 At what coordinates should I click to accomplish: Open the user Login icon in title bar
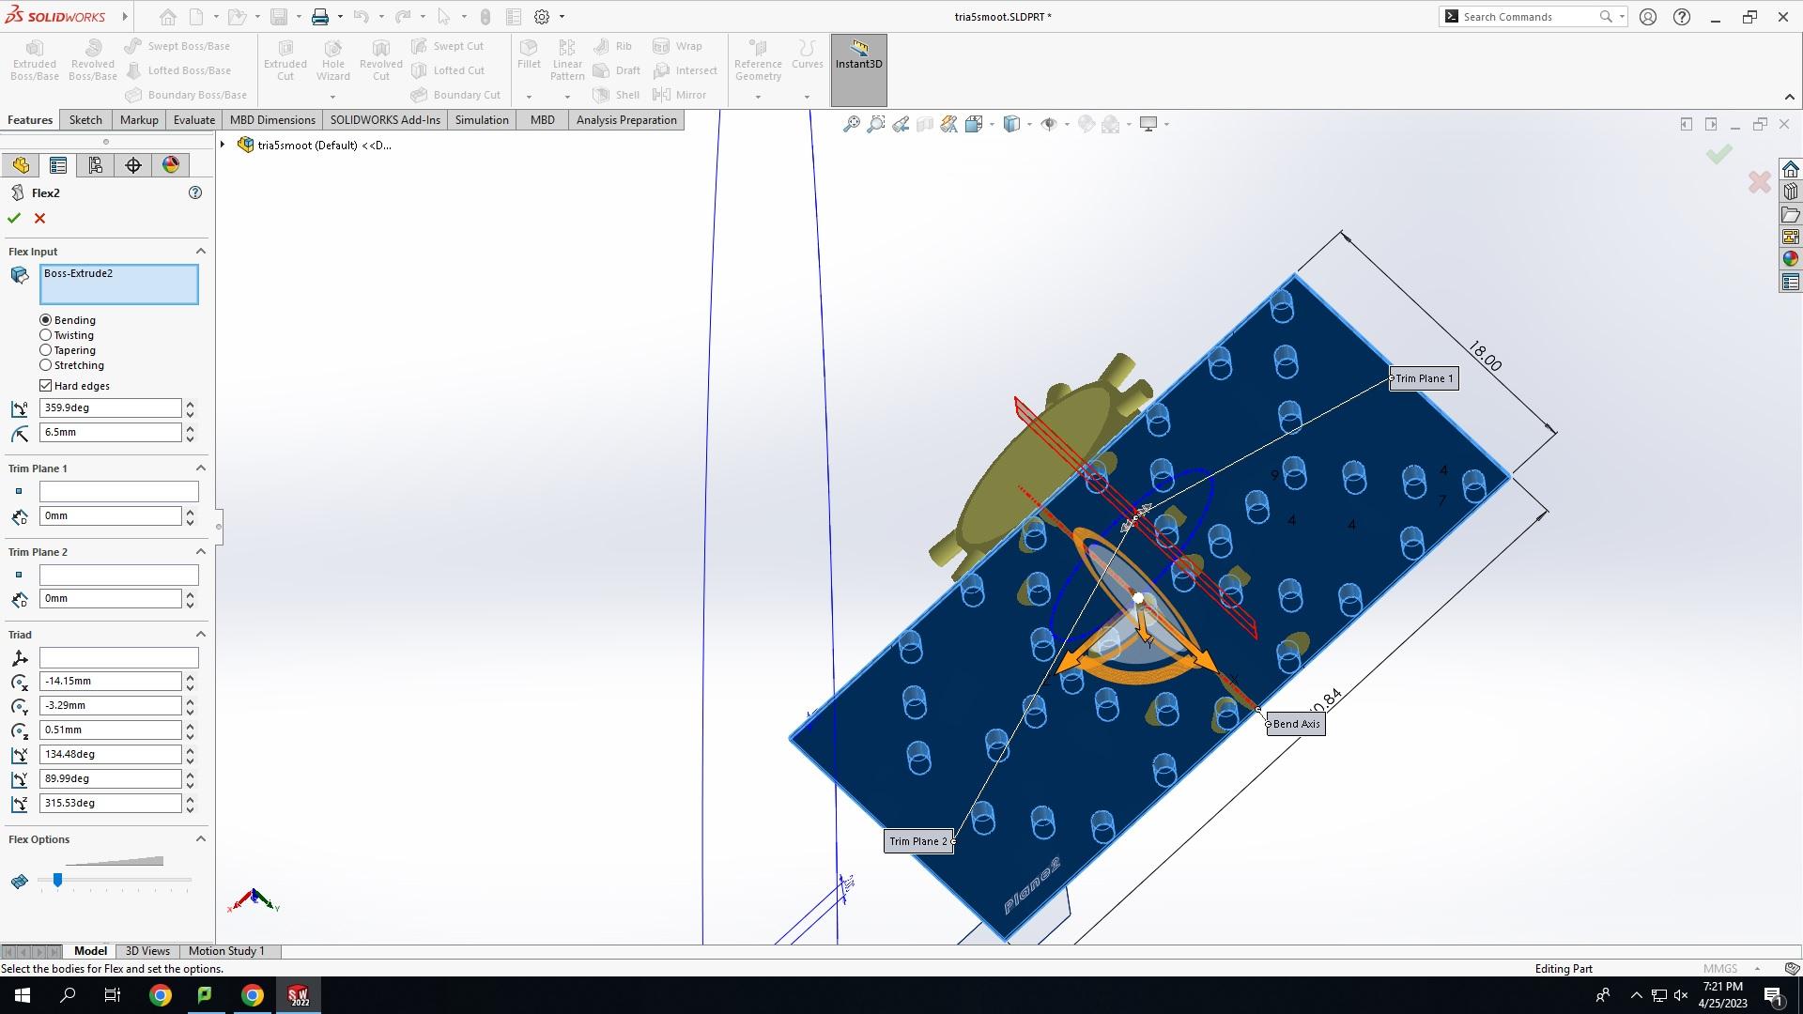point(1648,17)
